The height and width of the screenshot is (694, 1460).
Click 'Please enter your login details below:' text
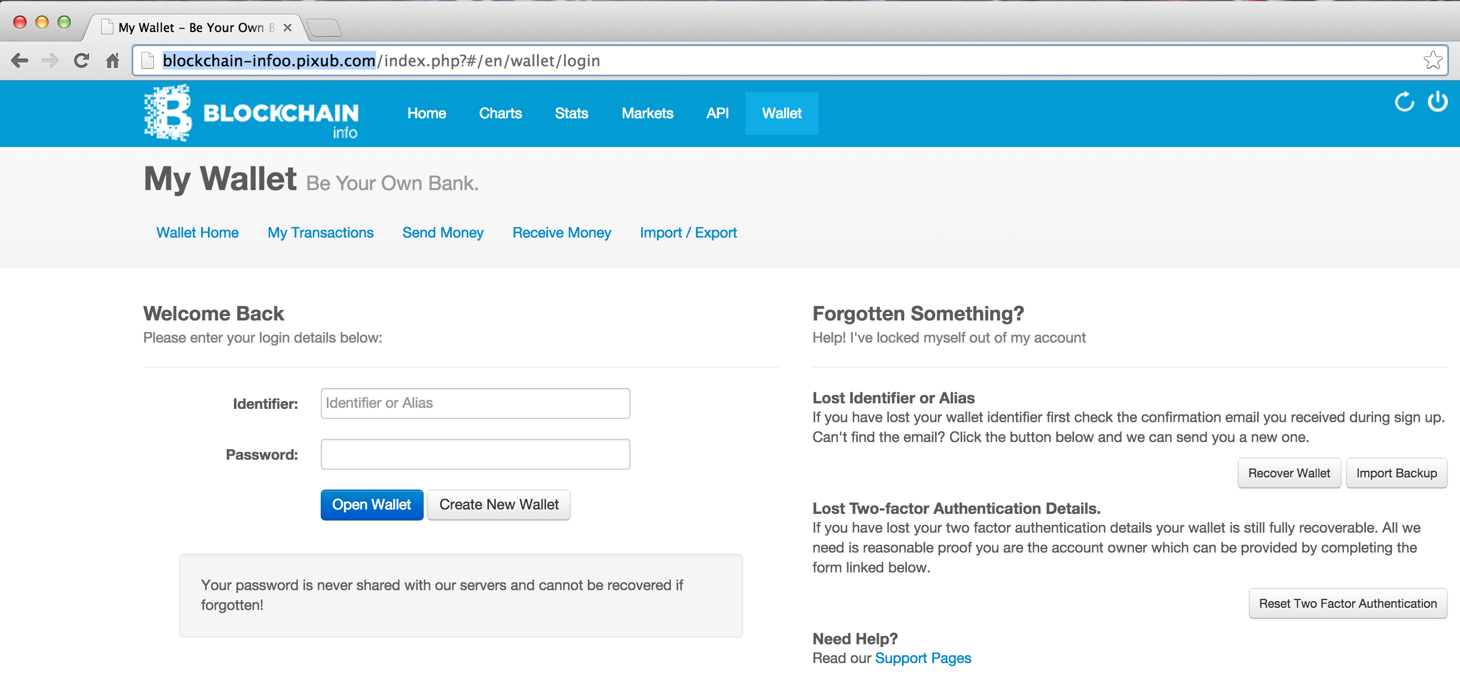[x=263, y=338]
